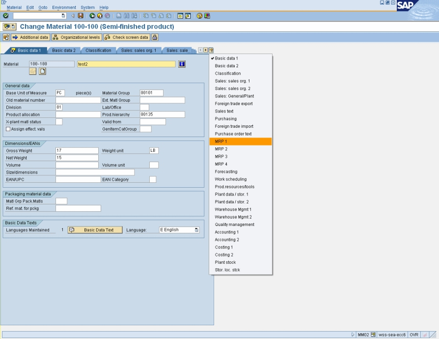Expand status bar with the small triangle
439x339 pixels.
click(x=353, y=335)
